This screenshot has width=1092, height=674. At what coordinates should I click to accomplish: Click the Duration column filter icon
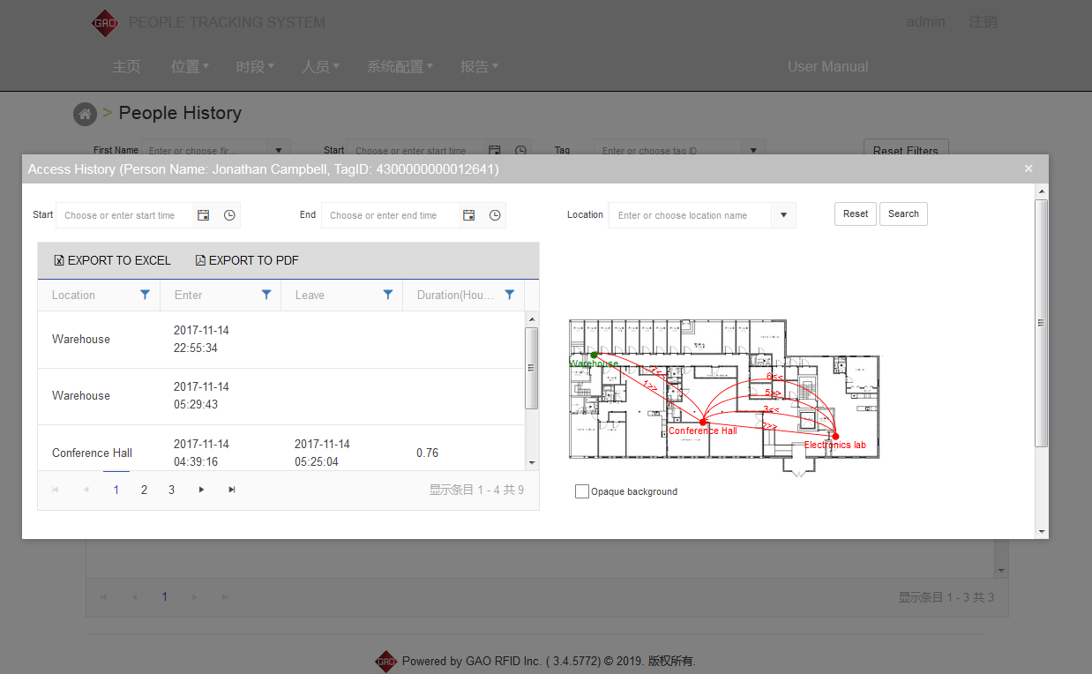pos(509,296)
